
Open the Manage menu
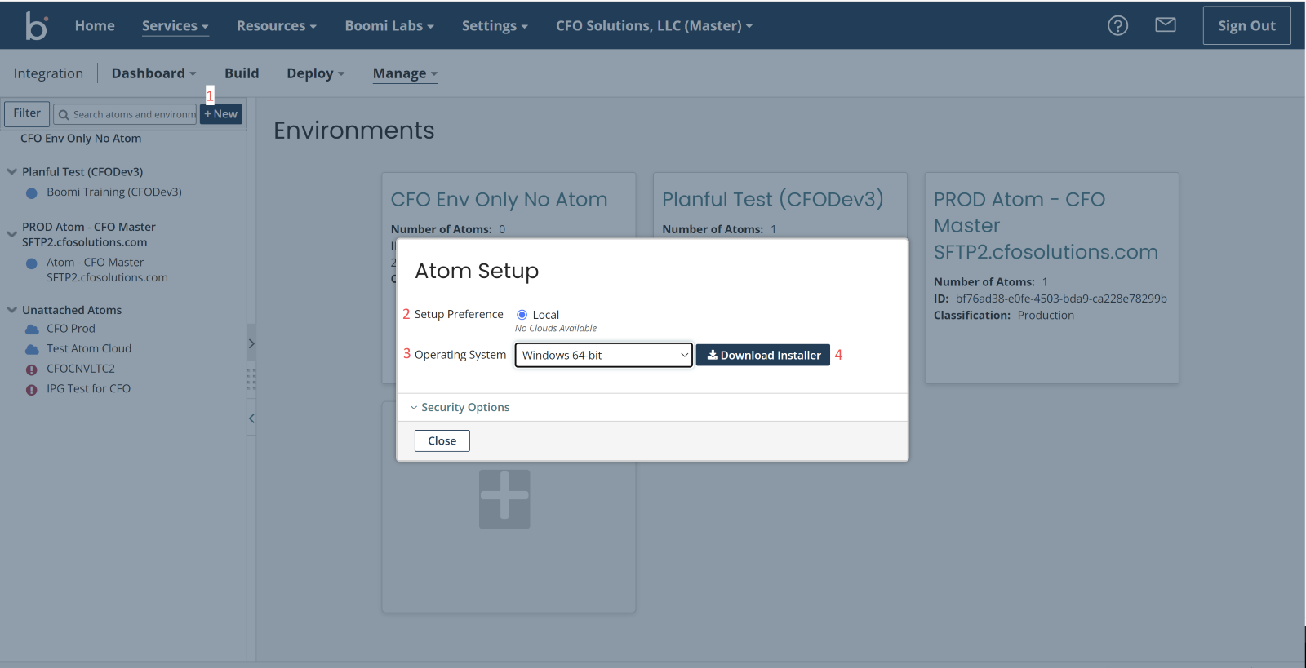click(405, 73)
